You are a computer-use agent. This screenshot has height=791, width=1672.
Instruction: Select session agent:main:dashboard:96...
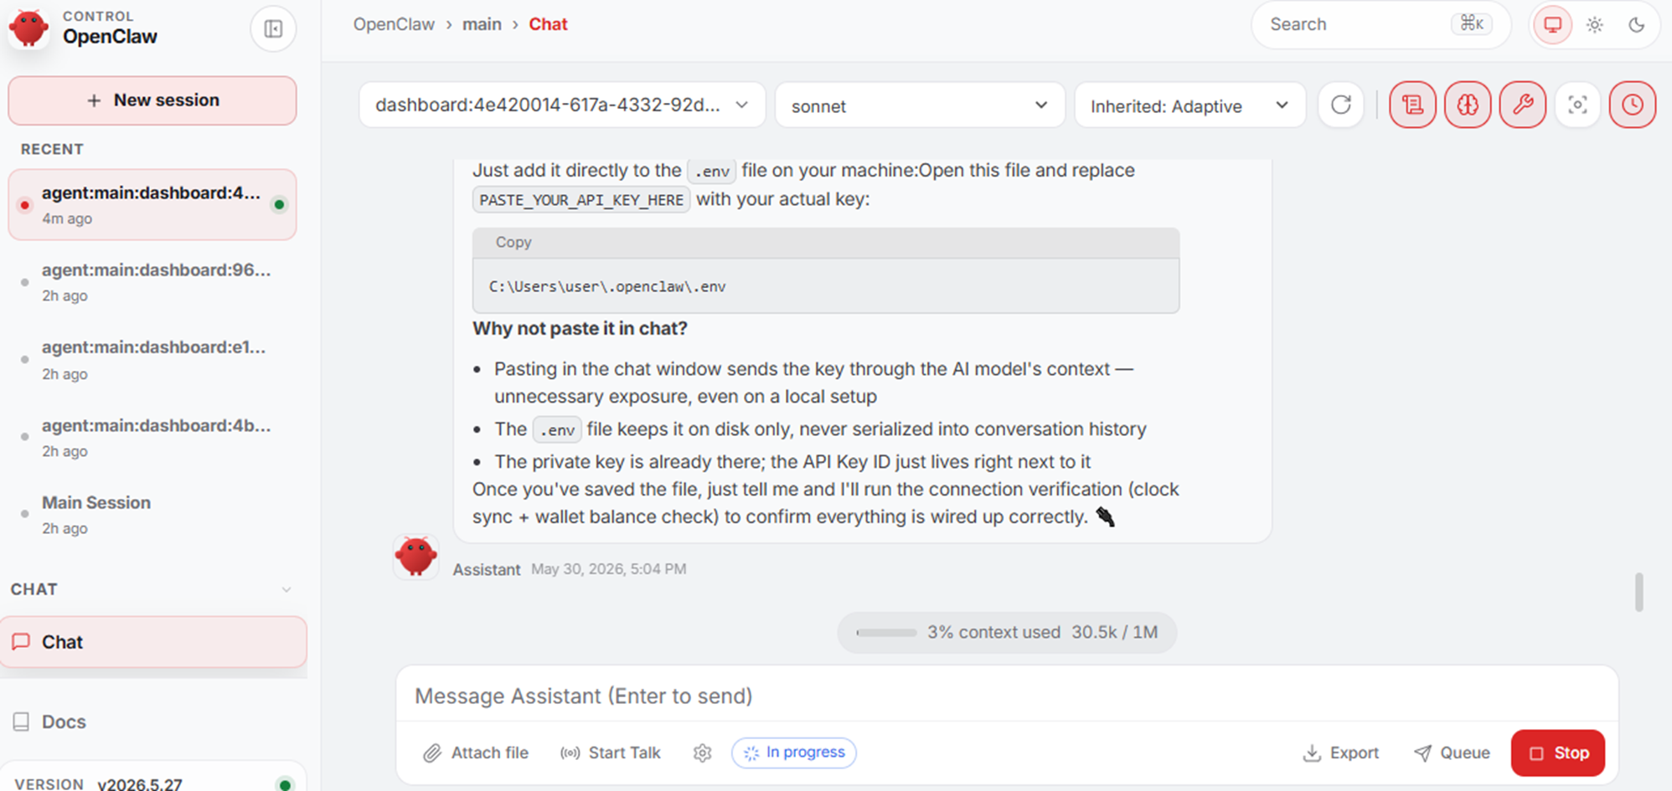coord(152,282)
